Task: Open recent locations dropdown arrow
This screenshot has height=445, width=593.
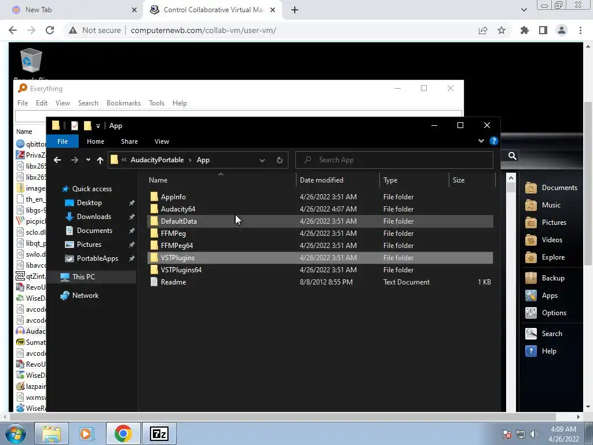Action: pyautogui.click(x=88, y=160)
